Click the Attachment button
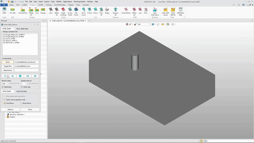The height and width of the screenshot is (143, 254). 8,70
